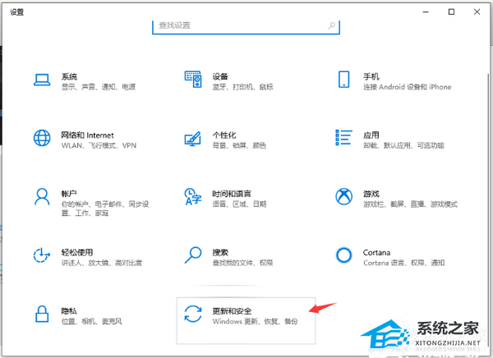The width and height of the screenshot is (493, 358).
Task: Click the 手机 title text
Action: [x=371, y=76]
